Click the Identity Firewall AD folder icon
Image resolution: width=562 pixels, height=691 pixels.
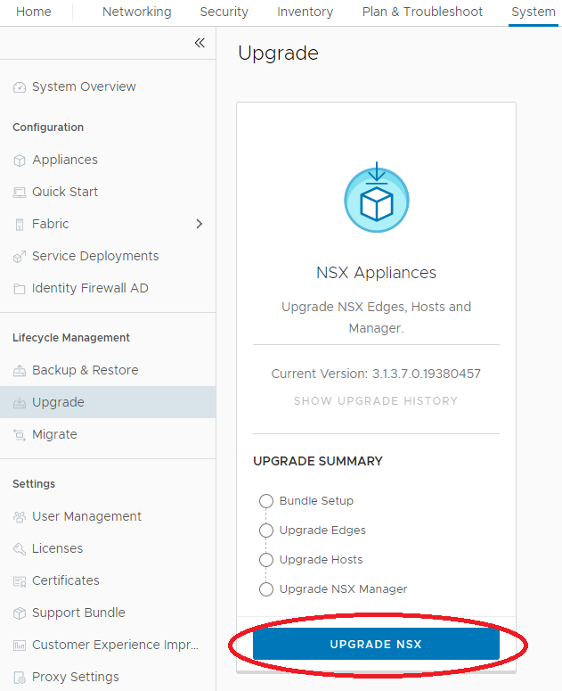tap(20, 289)
